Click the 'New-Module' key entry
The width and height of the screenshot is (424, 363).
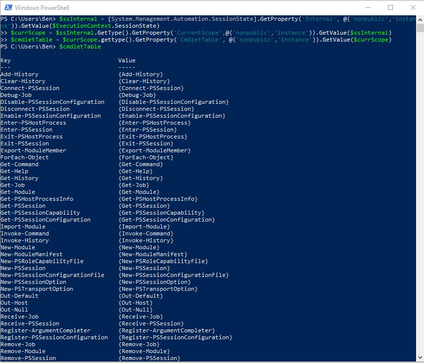click(18, 247)
